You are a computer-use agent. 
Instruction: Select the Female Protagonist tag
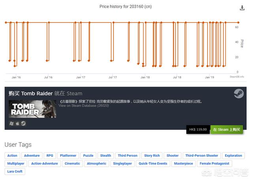pos(214,164)
